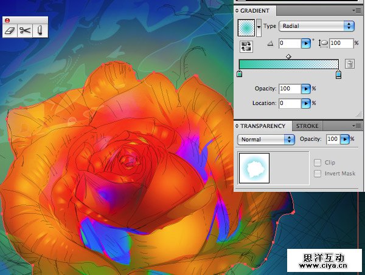Delete the gradient stop with trash icon
This screenshot has height=275, width=365.
point(350,64)
